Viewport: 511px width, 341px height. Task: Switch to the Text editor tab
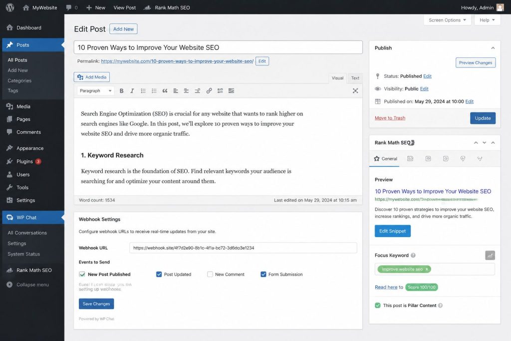tap(355, 78)
